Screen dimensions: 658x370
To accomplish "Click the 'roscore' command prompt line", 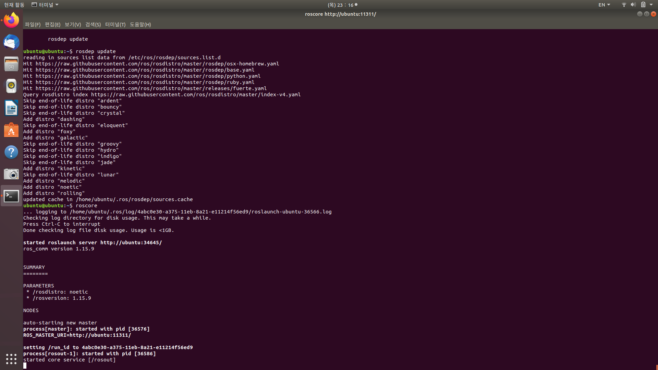I will click(x=60, y=206).
